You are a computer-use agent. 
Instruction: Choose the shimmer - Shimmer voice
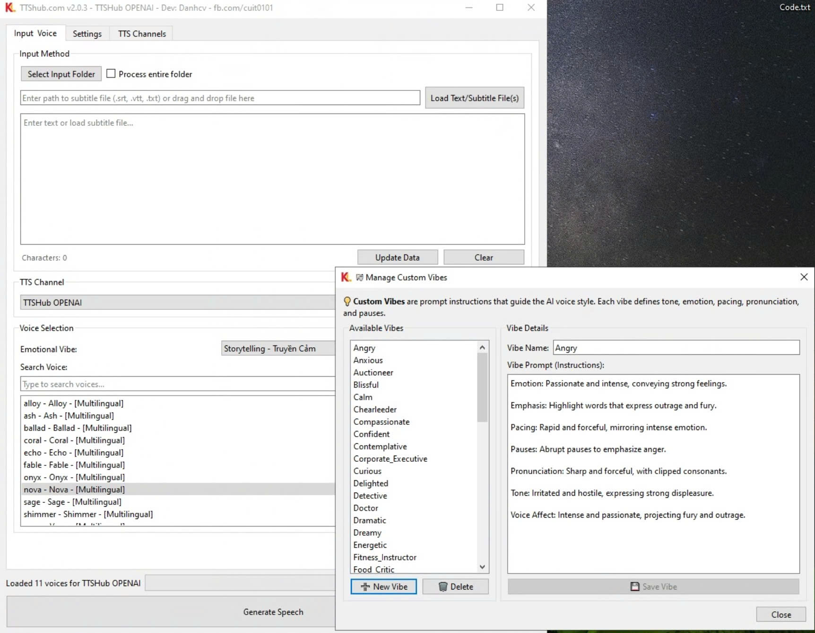179,514
